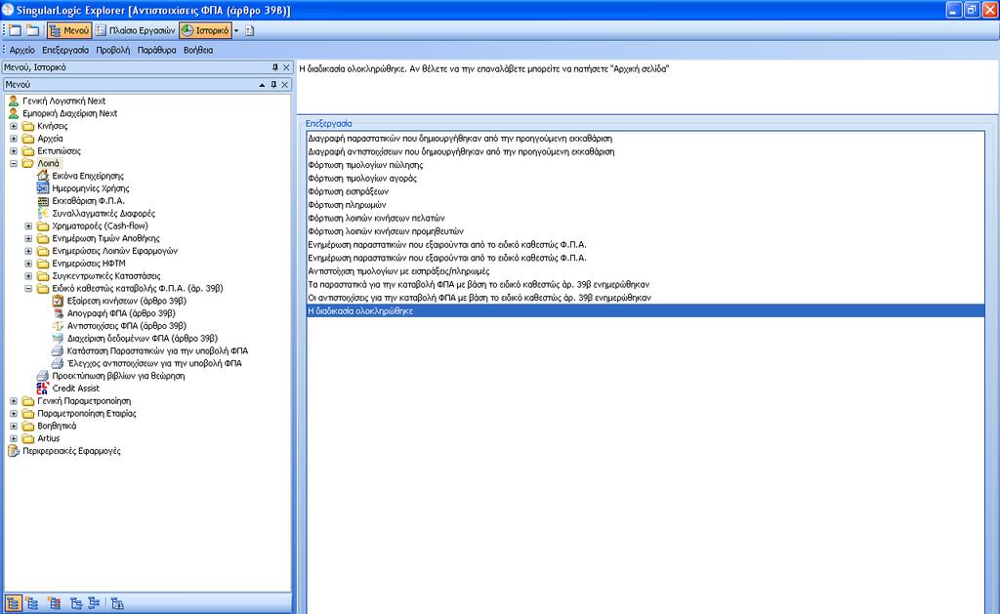Close the inner Μενού pane
The width and height of the screenshot is (1000, 614).
[x=285, y=84]
